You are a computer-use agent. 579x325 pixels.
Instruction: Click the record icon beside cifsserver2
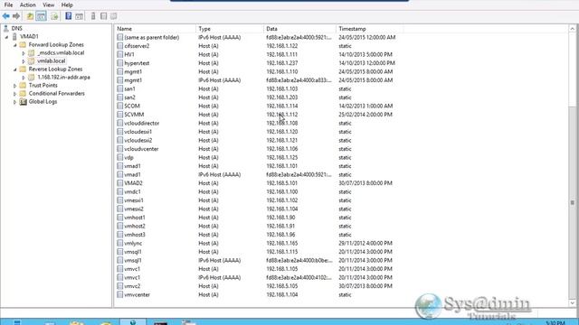click(x=120, y=46)
